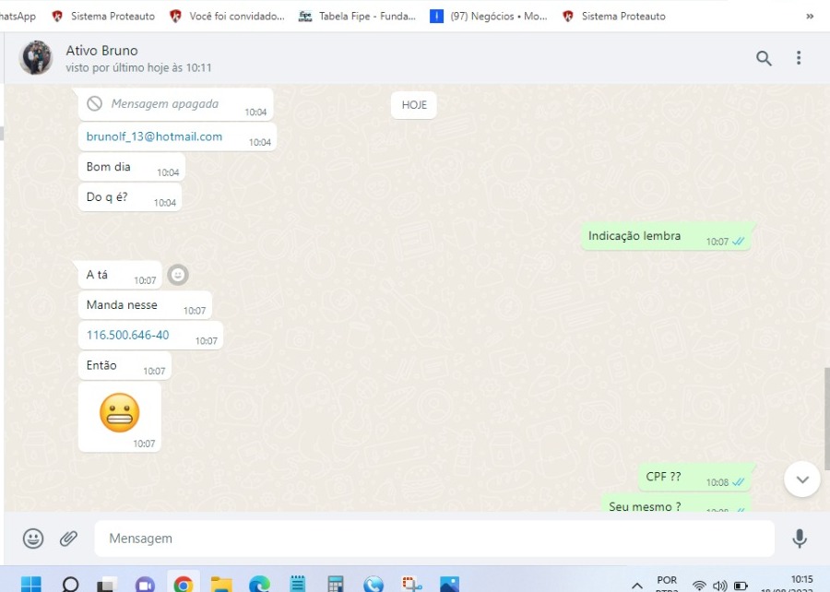Image resolution: width=830 pixels, height=592 pixels.
Task: Open the Calculator from the taskbar
Action: point(336,585)
